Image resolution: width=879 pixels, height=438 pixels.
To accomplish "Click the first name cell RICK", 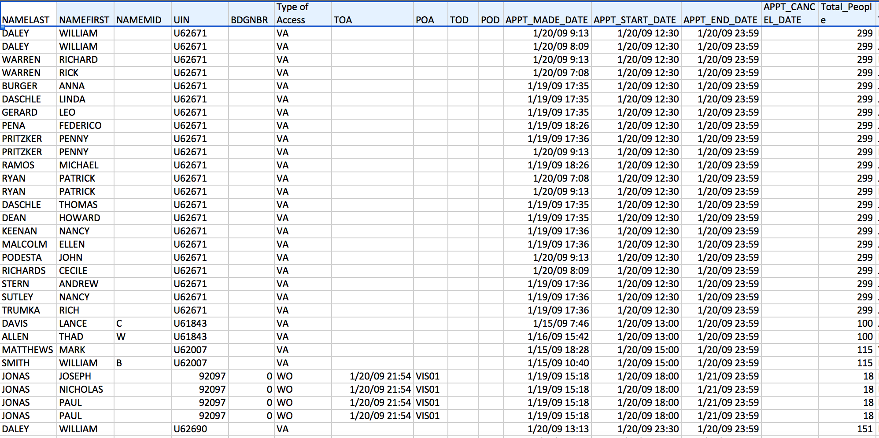I will 85,73.
